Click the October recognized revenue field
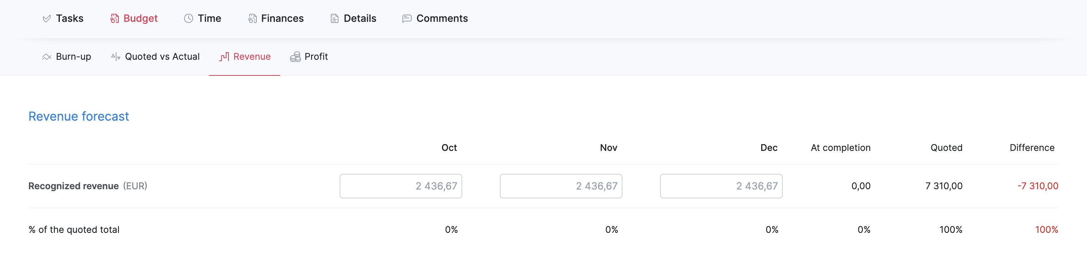The width and height of the screenshot is (1087, 275). 401,186
